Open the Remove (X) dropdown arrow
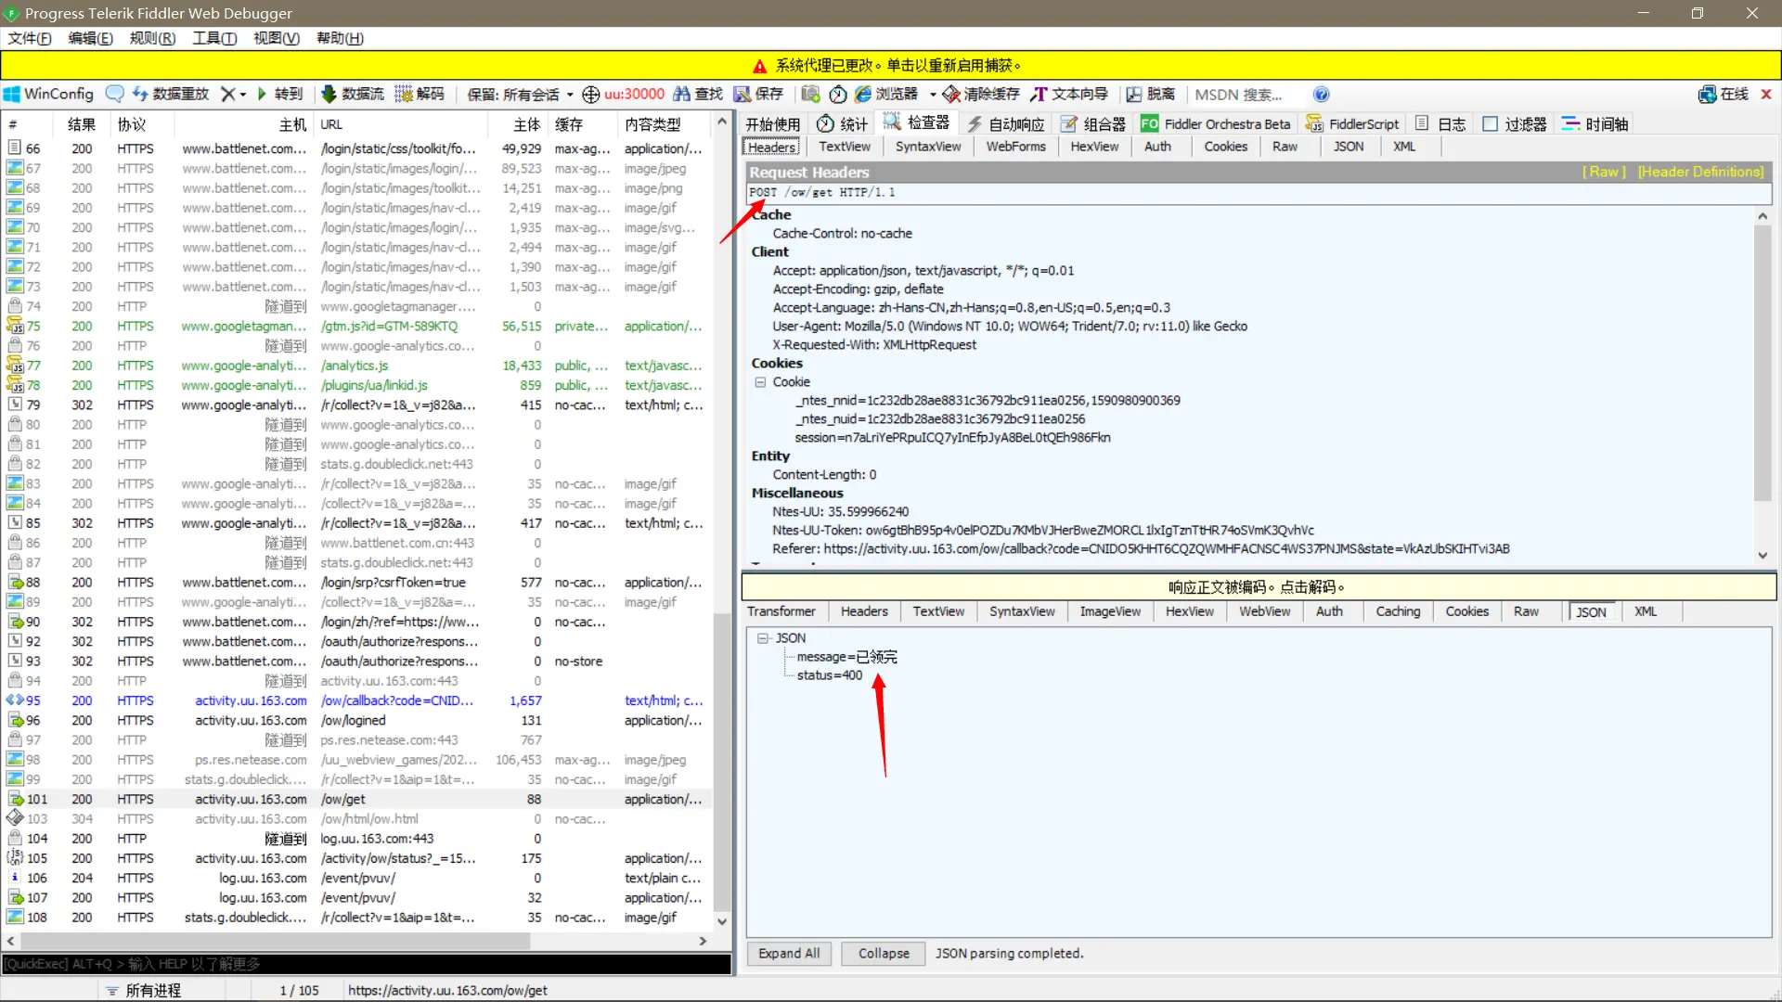This screenshot has height=1002, width=1782. [x=243, y=95]
